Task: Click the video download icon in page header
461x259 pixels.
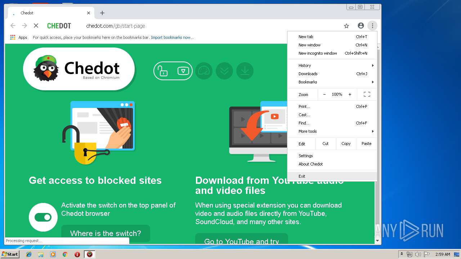Action: pyautogui.click(x=183, y=71)
